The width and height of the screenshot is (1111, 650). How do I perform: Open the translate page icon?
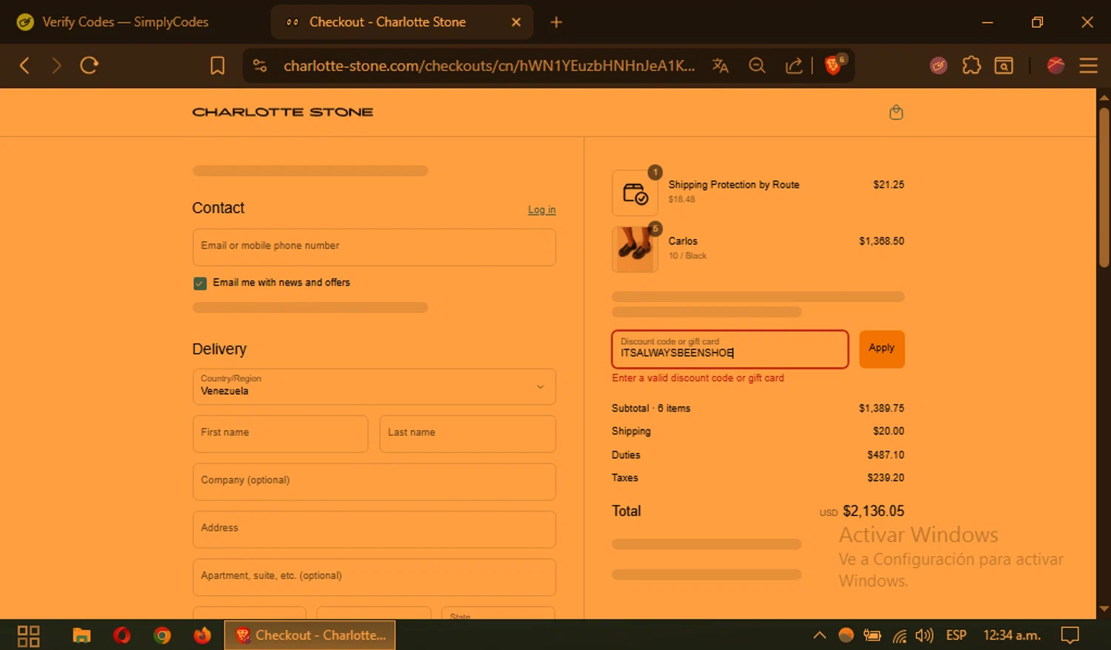coord(720,66)
